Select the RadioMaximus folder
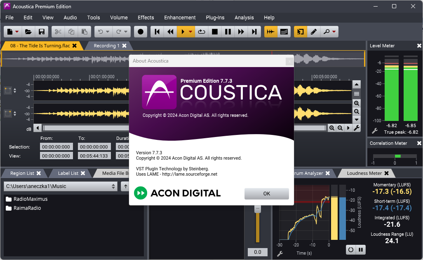 tap(26, 199)
